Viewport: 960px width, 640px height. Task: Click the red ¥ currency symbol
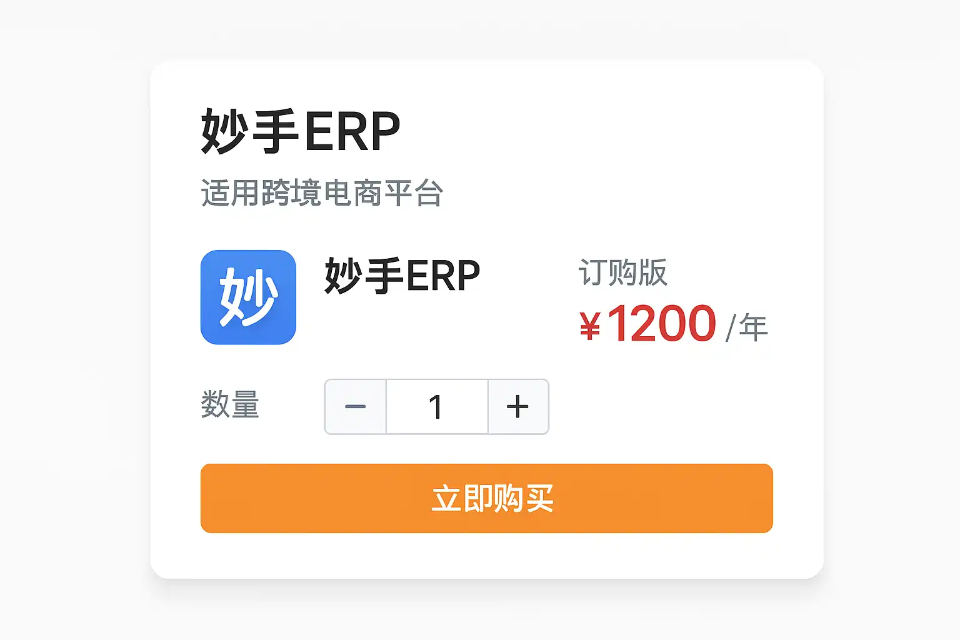coord(590,326)
